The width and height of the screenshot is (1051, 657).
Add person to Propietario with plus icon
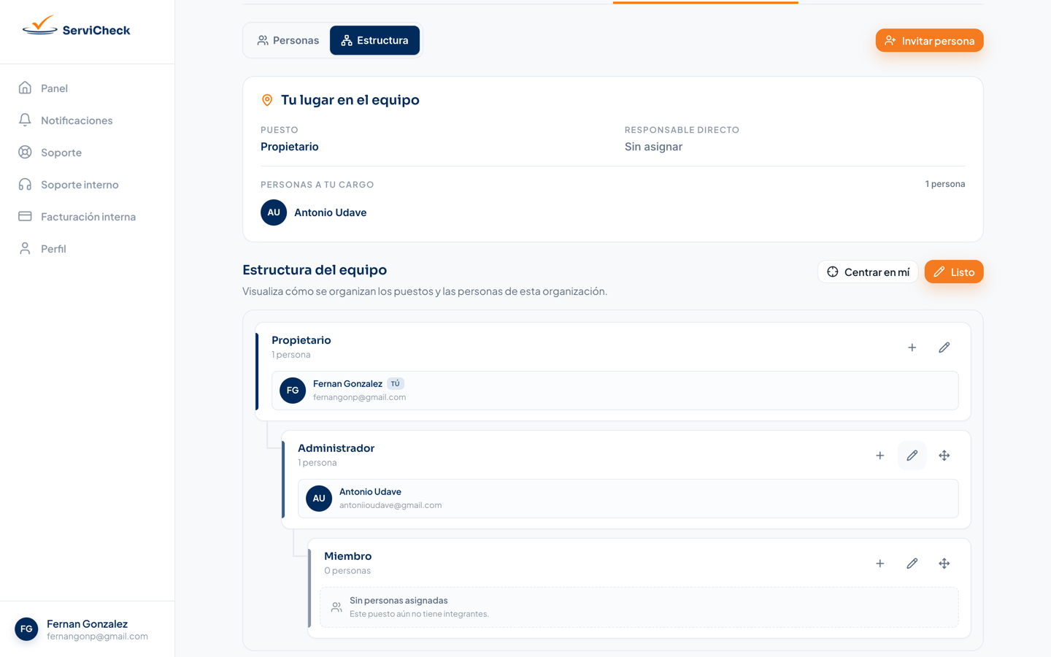(x=912, y=347)
